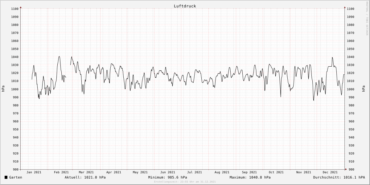Select the Maximum: 1040.8 hPa value
Image resolution: width=370 pixels, height=185 pixels.
click(250, 177)
